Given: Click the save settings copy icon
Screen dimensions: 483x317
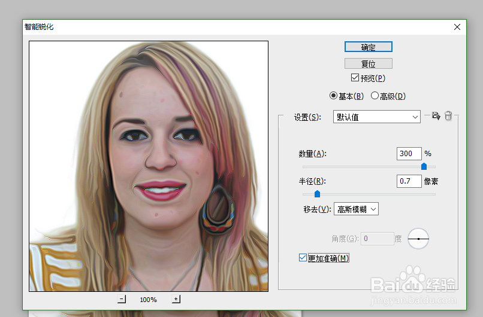Looking at the screenshot, I should 436,116.
